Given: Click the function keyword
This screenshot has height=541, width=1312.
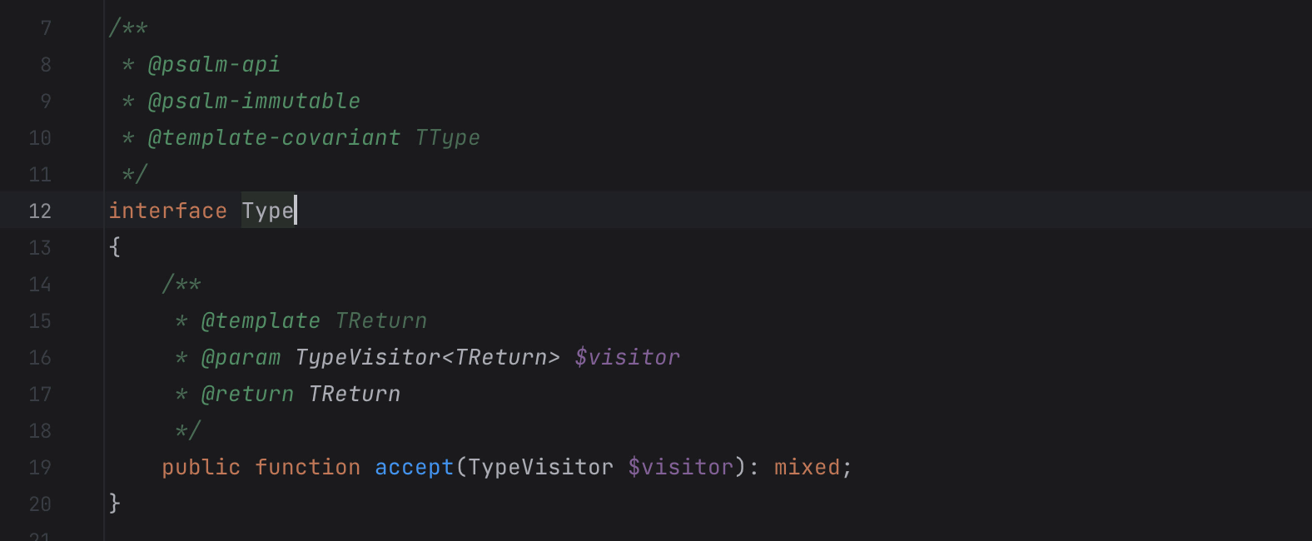Looking at the screenshot, I should pyautogui.click(x=307, y=468).
